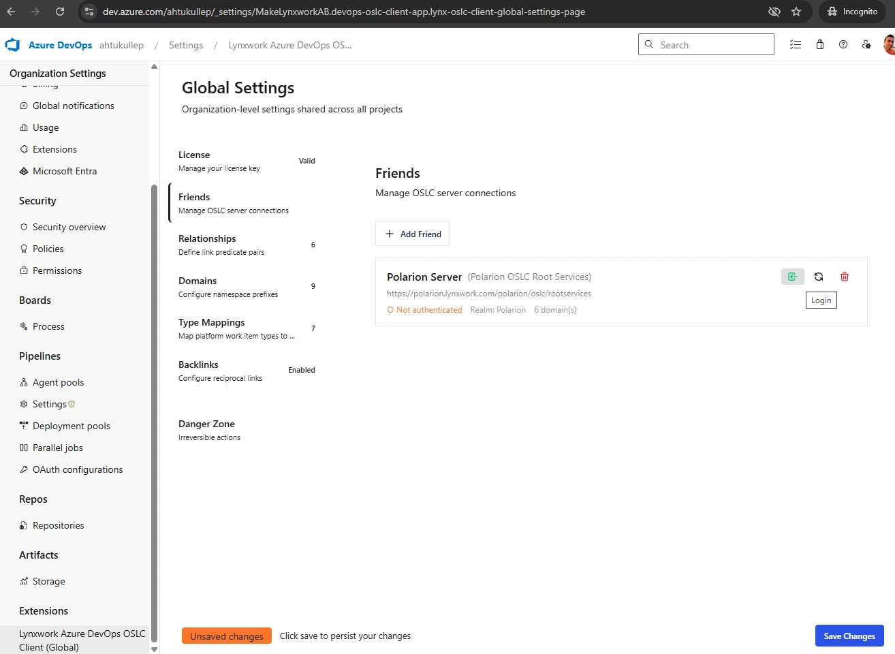Open Agent pools under Pipelines

click(x=58, y=382)
